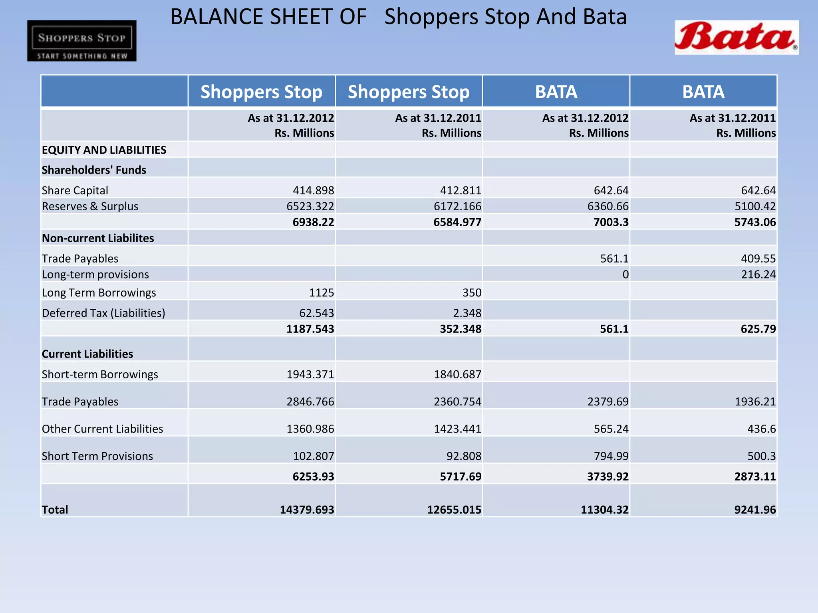818x613 pixels.
Task: Select the second Shoppers Stop column header
Action: 409,92
